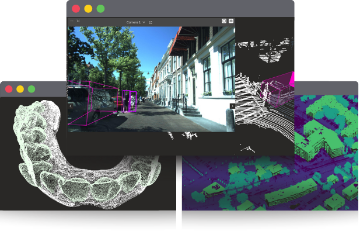Open the three-dots options menu in camera panel
The height and width of the screenshot is (231, 360).
(72, 21)
